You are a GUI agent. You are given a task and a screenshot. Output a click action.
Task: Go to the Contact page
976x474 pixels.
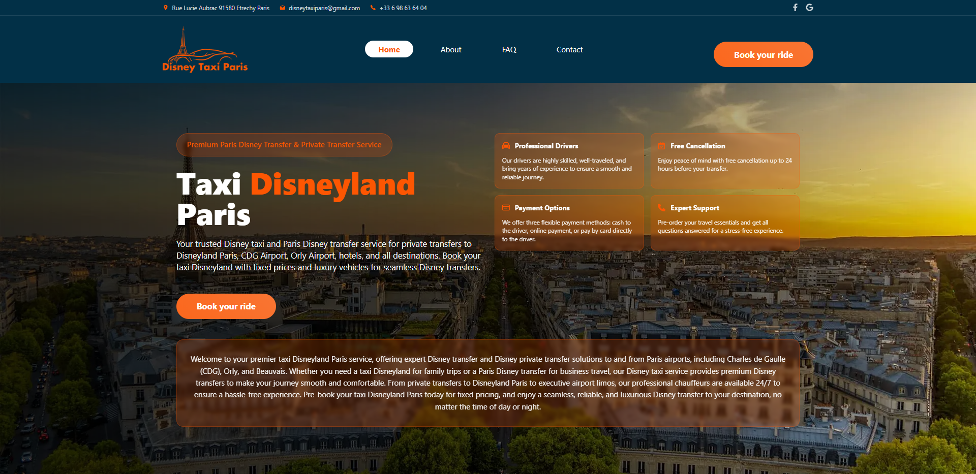coord(569,49)
